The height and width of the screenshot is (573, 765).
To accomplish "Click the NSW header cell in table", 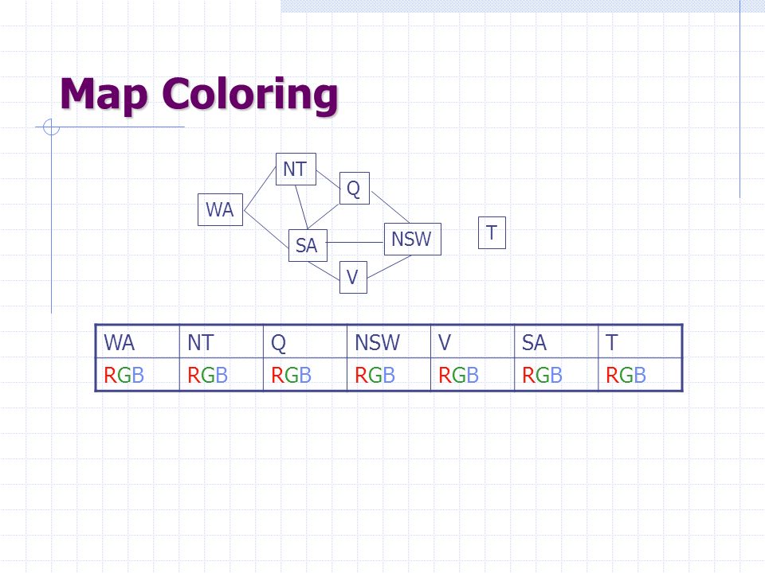I will coord(389,342).
